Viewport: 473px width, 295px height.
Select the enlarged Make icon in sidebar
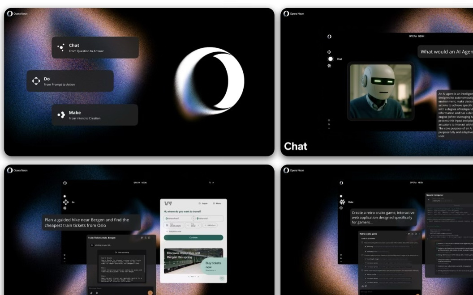(342, 202)
